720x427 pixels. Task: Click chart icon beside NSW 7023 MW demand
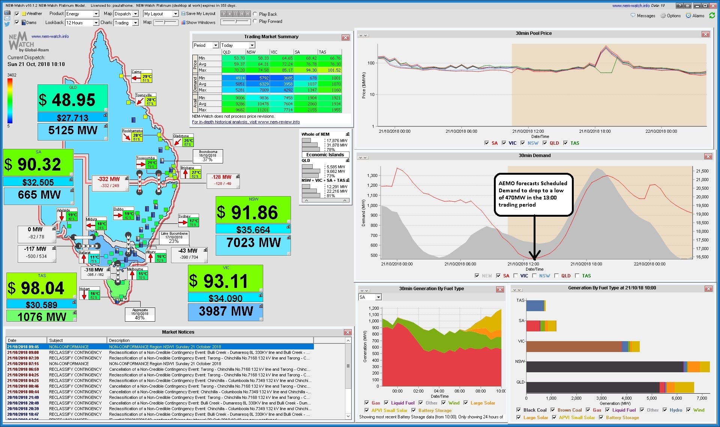click(x=289, y=237)
